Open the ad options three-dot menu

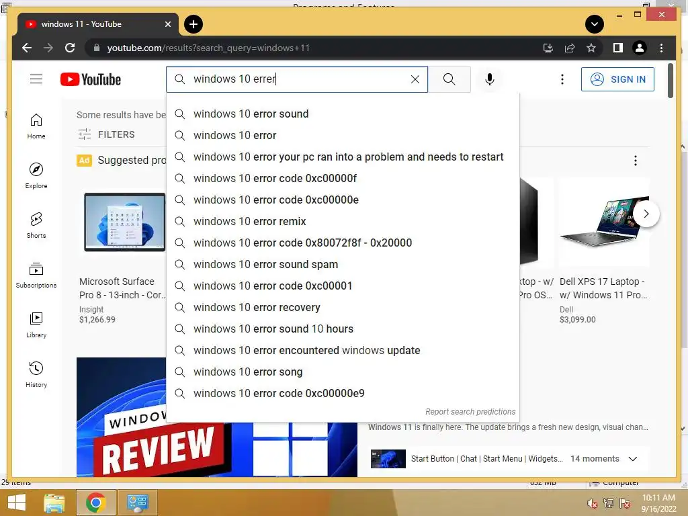tap(636, 161)
